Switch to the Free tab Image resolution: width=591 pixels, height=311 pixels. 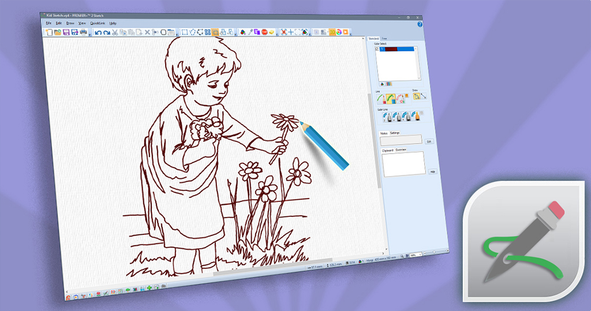pyautogui.click(x=384, y=39)
